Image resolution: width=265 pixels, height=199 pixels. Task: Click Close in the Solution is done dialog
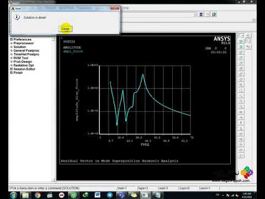pos(65,29)
